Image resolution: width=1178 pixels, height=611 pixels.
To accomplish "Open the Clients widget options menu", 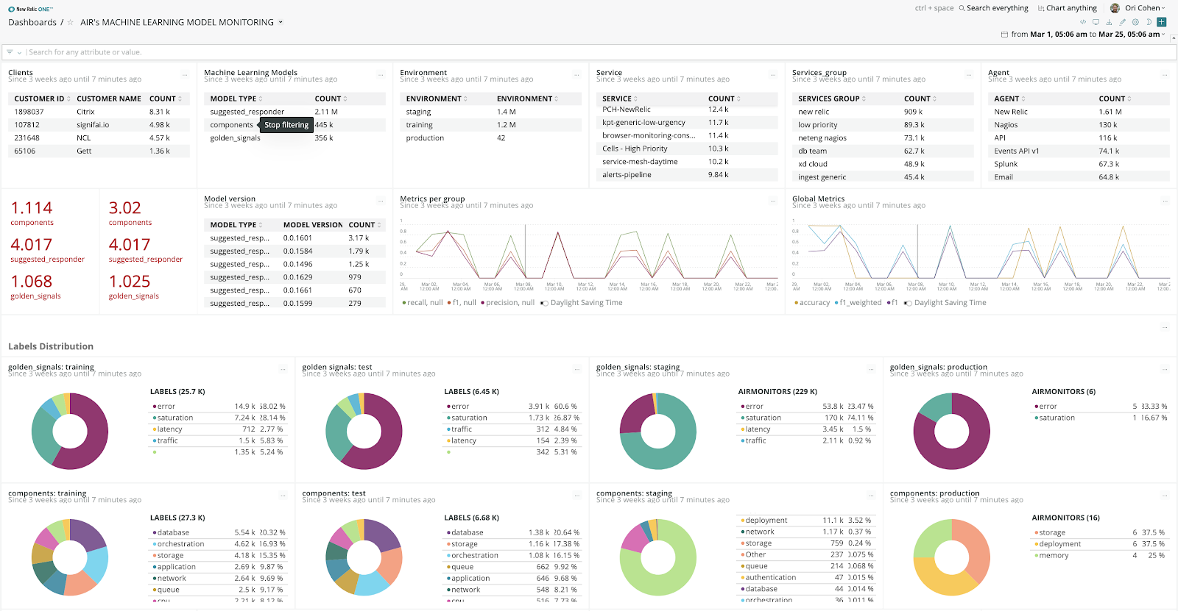I will tap(184, 75).
